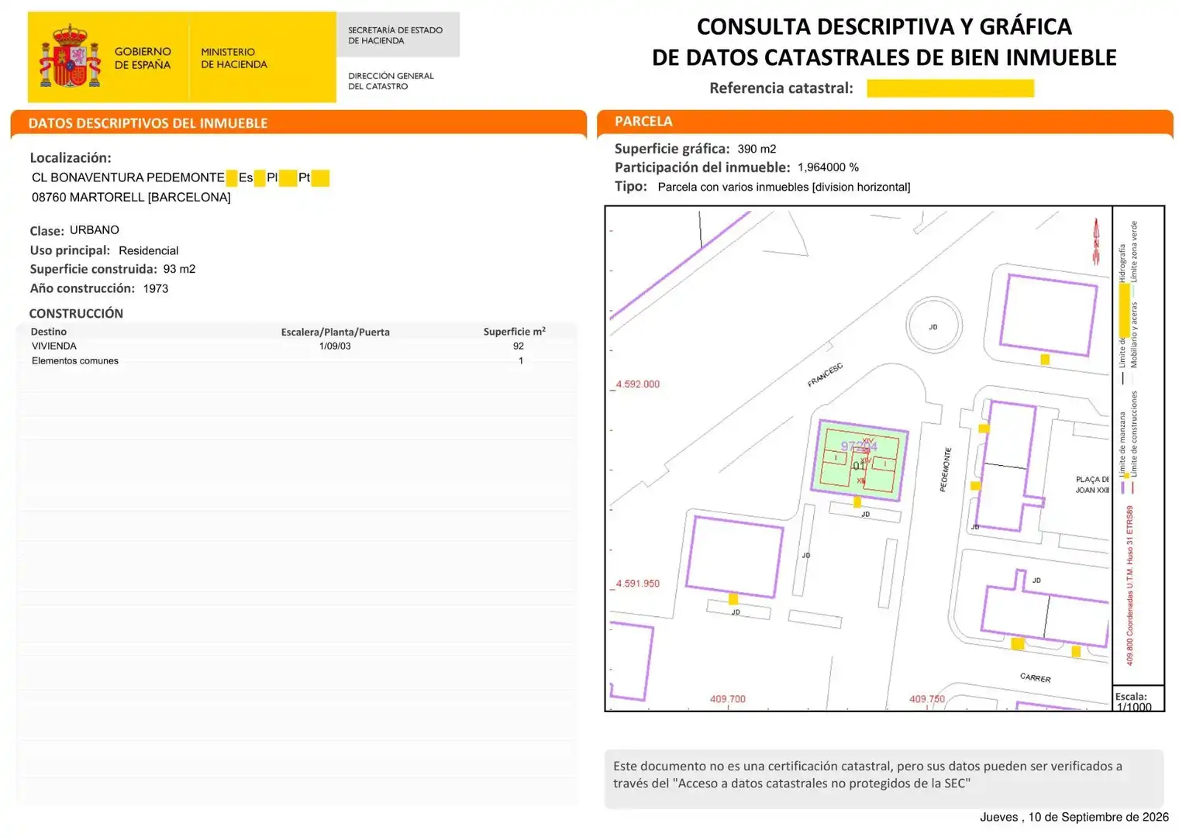Click the Localización label
The width and height of the screenshot is (1186, 837).
(71, 158)
